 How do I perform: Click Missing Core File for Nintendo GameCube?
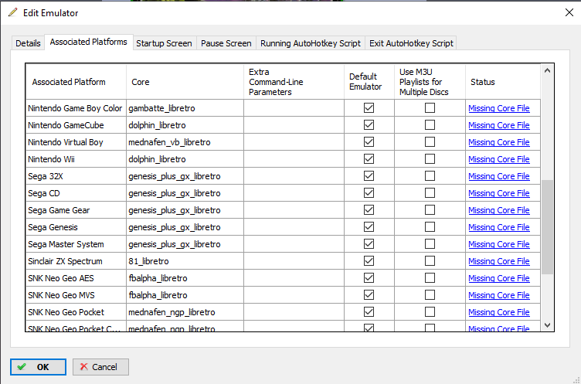click(x=499, y=125)
